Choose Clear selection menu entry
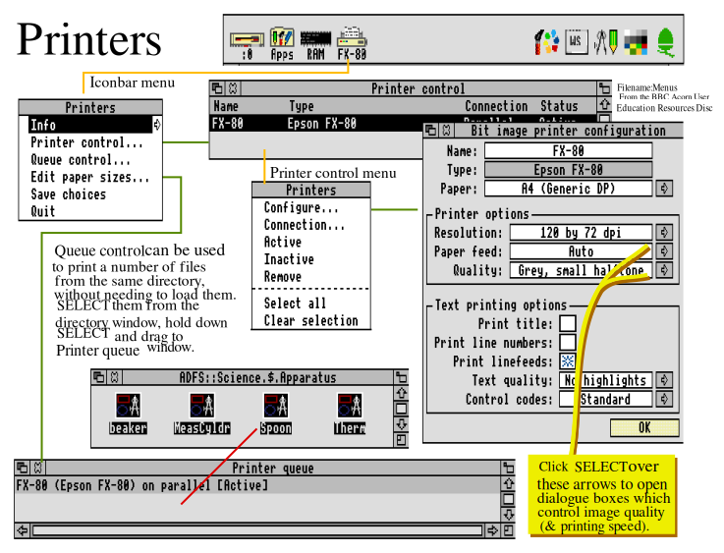Screen dimensions: 724x553 click(x=311, y=320)
